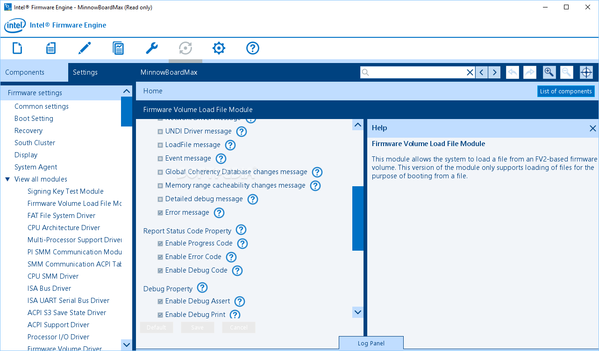Click the Build wrench toolbar icon
599x351 pixels.
(152, 48)
